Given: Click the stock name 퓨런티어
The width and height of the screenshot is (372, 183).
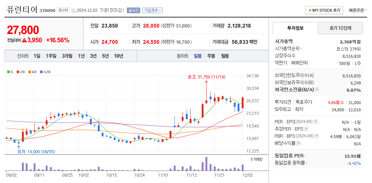Looking at the screenshot, I should tap(22, 10).
